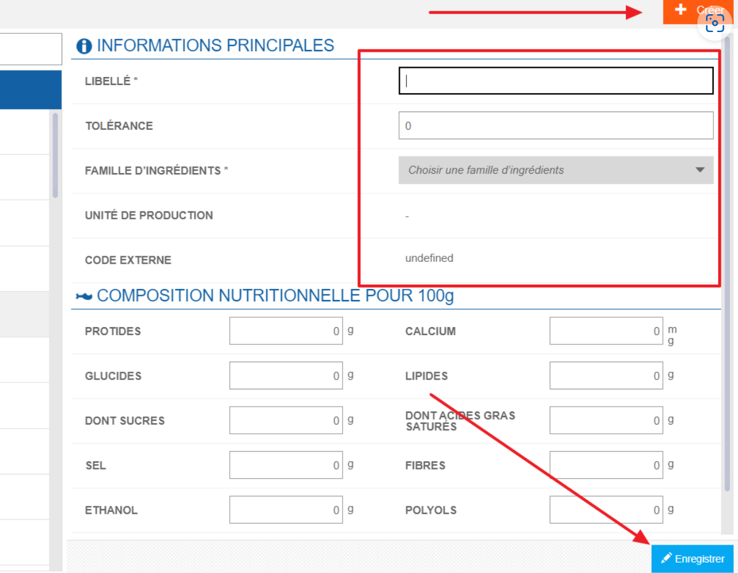Click the plus icon on Créer
This screenshot has height=573, width=738.
point(680,9)
